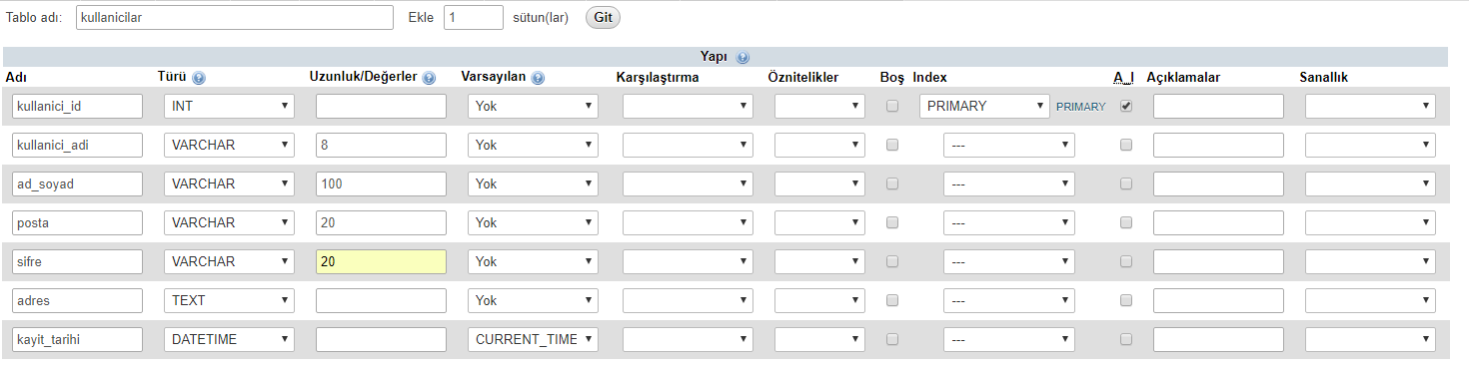Open Öznitelikler dropdown for ad_soyad row

(x=819, y=183)
